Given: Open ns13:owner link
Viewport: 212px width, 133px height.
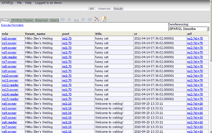Looking at the screenshot, I should [10, 90].
